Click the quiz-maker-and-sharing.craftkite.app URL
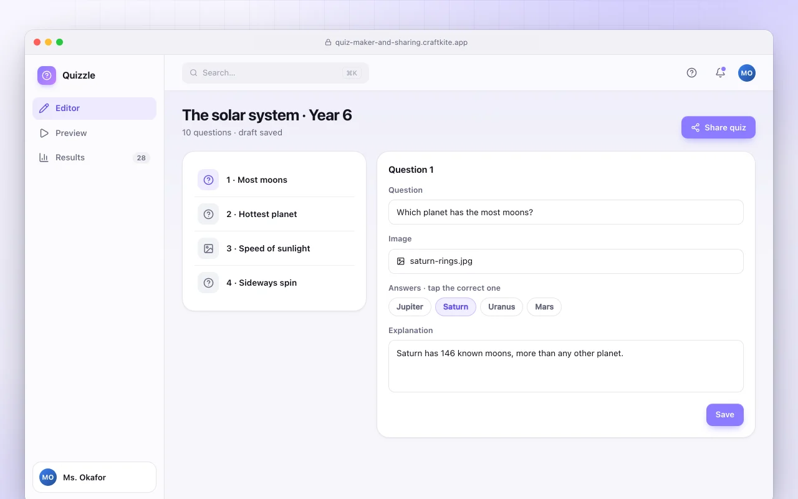The image size is (798, 499). point(401,42)
